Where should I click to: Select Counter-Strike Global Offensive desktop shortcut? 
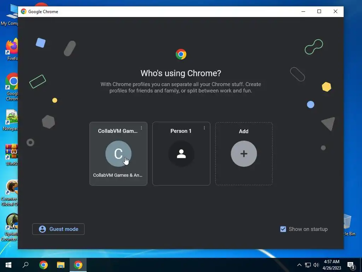point(9,193)
